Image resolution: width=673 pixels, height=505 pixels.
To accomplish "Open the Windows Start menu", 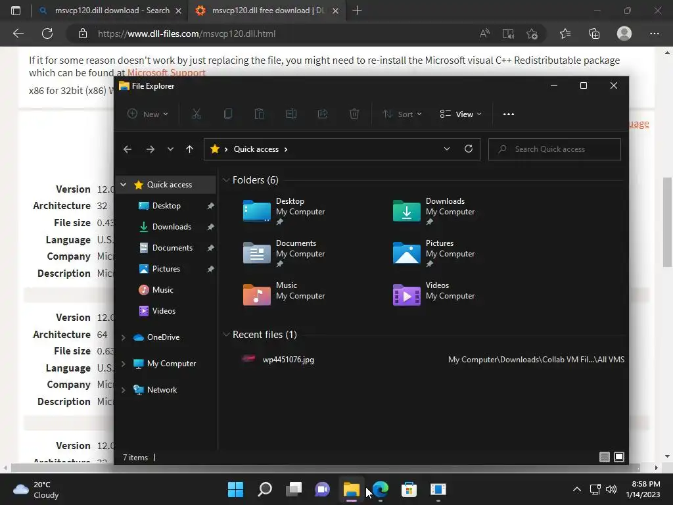I will pyautogui.click(x=235, y=489).
